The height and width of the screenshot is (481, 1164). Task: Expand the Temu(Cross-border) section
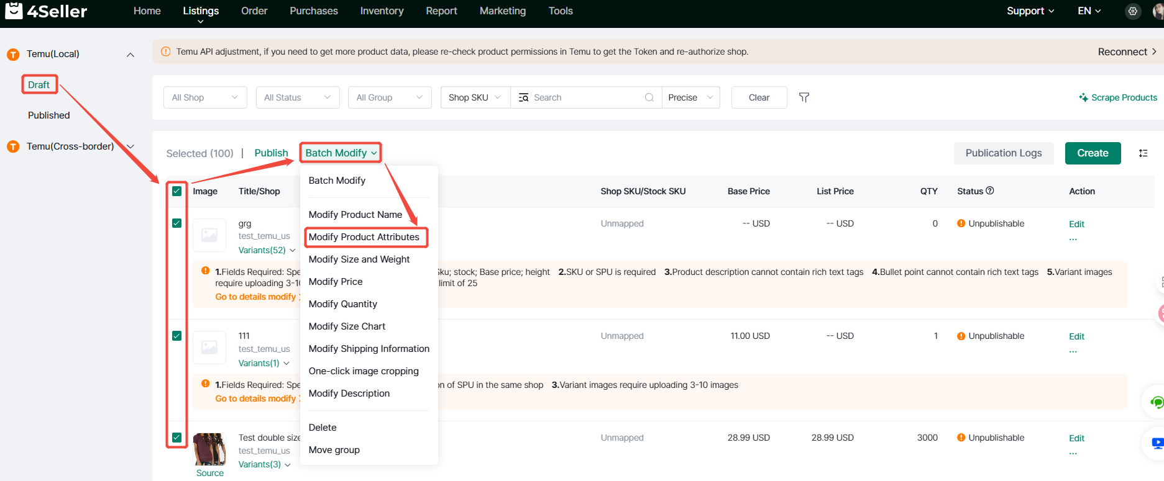tap(131, 146)
